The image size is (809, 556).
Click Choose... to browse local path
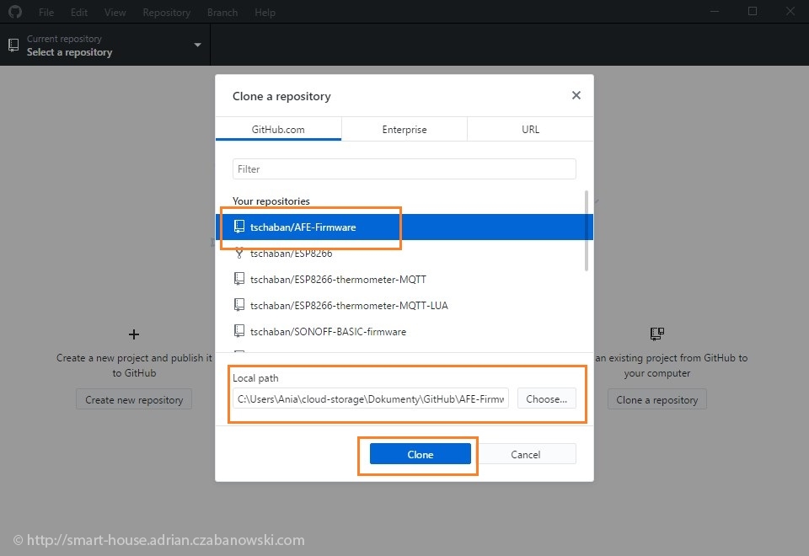tap(546, 398)
